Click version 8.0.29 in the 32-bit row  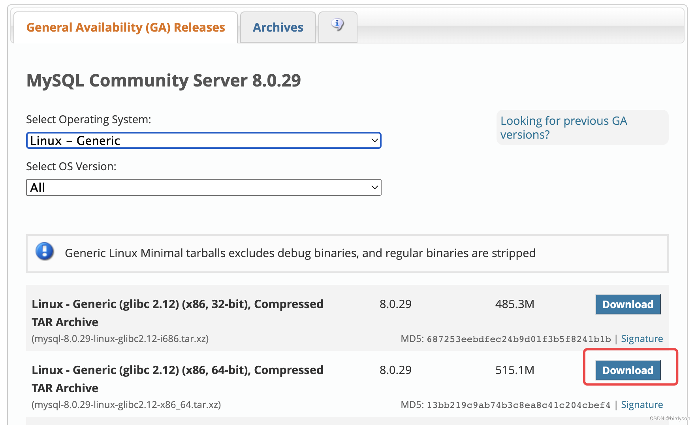click(x=395, y=304)
